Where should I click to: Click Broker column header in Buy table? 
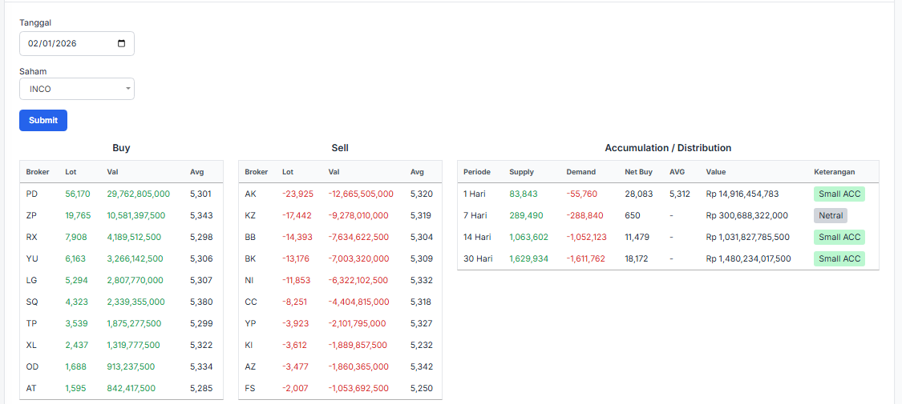click(x=38, y=172)
